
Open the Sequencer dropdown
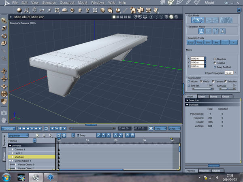(18, 135)
